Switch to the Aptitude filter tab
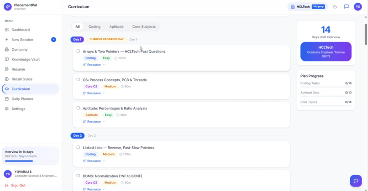Screen dimensions: 368x191 point(116,27)
